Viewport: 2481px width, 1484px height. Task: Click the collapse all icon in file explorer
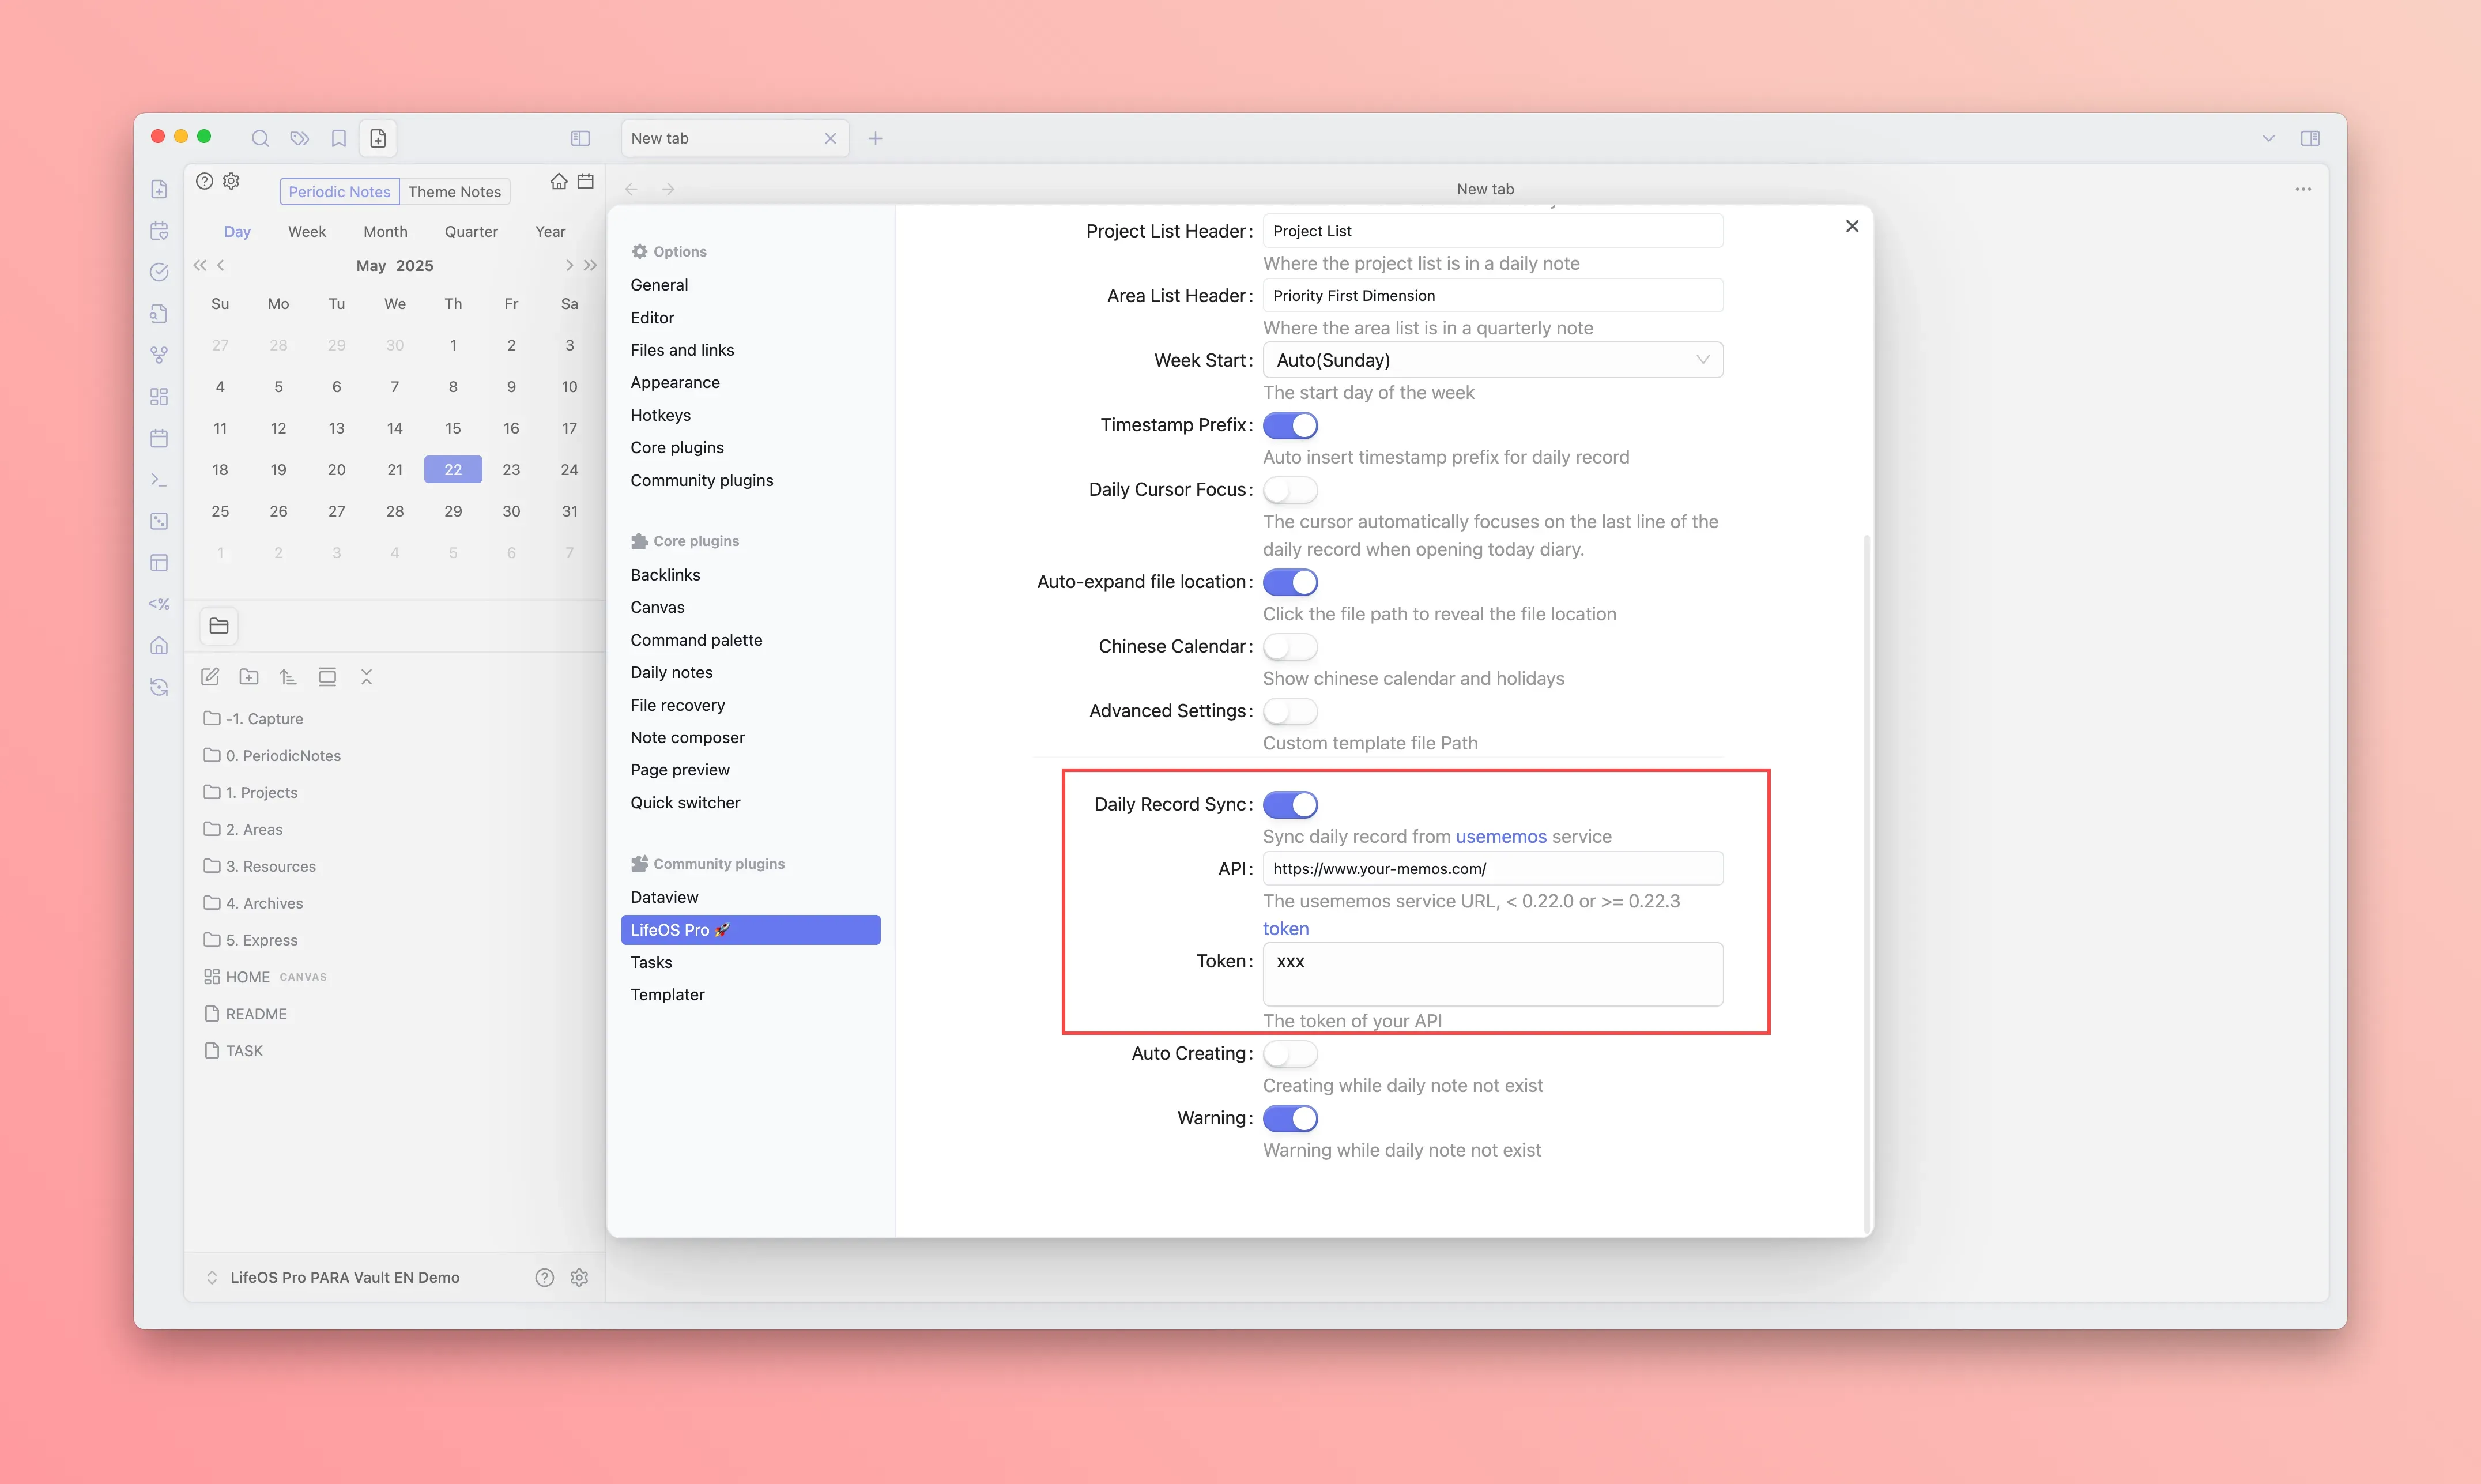pos(366,677)
